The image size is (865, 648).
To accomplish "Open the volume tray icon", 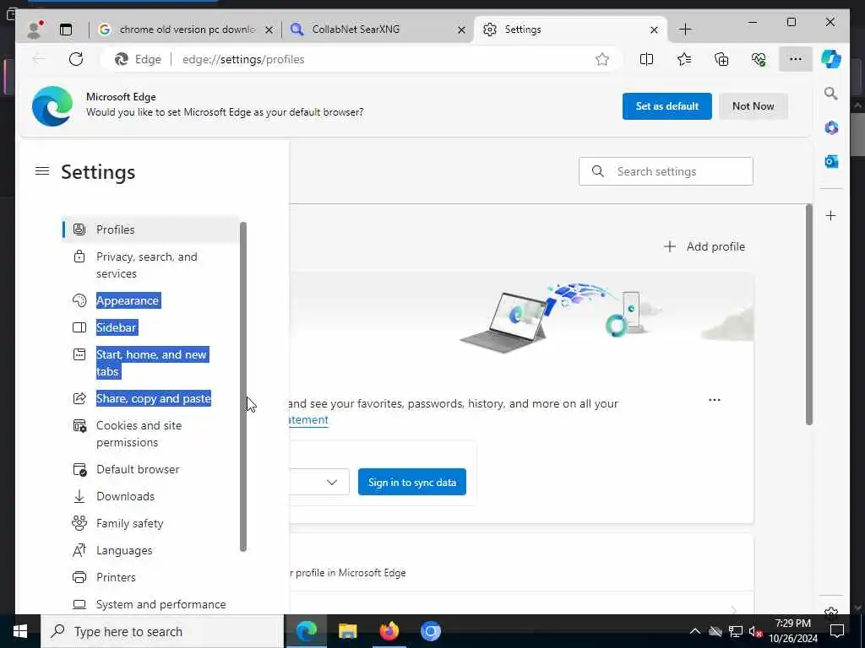I will tap(754, 631).
